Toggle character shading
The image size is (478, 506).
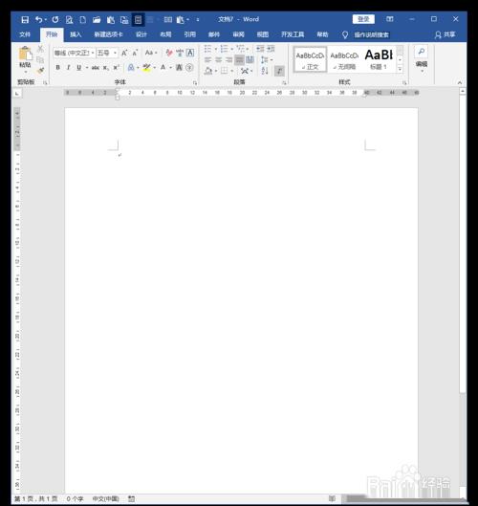pyautogui.click(x=179, y=68)
